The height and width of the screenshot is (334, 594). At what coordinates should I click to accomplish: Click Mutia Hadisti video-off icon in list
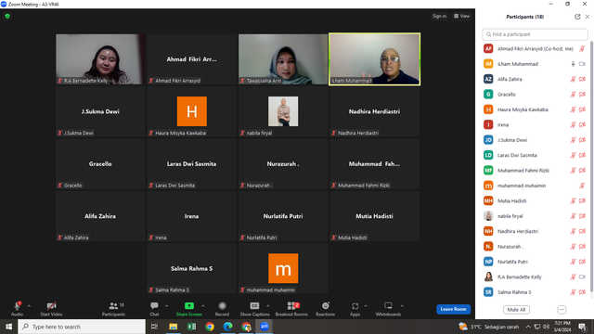point(582,200)
